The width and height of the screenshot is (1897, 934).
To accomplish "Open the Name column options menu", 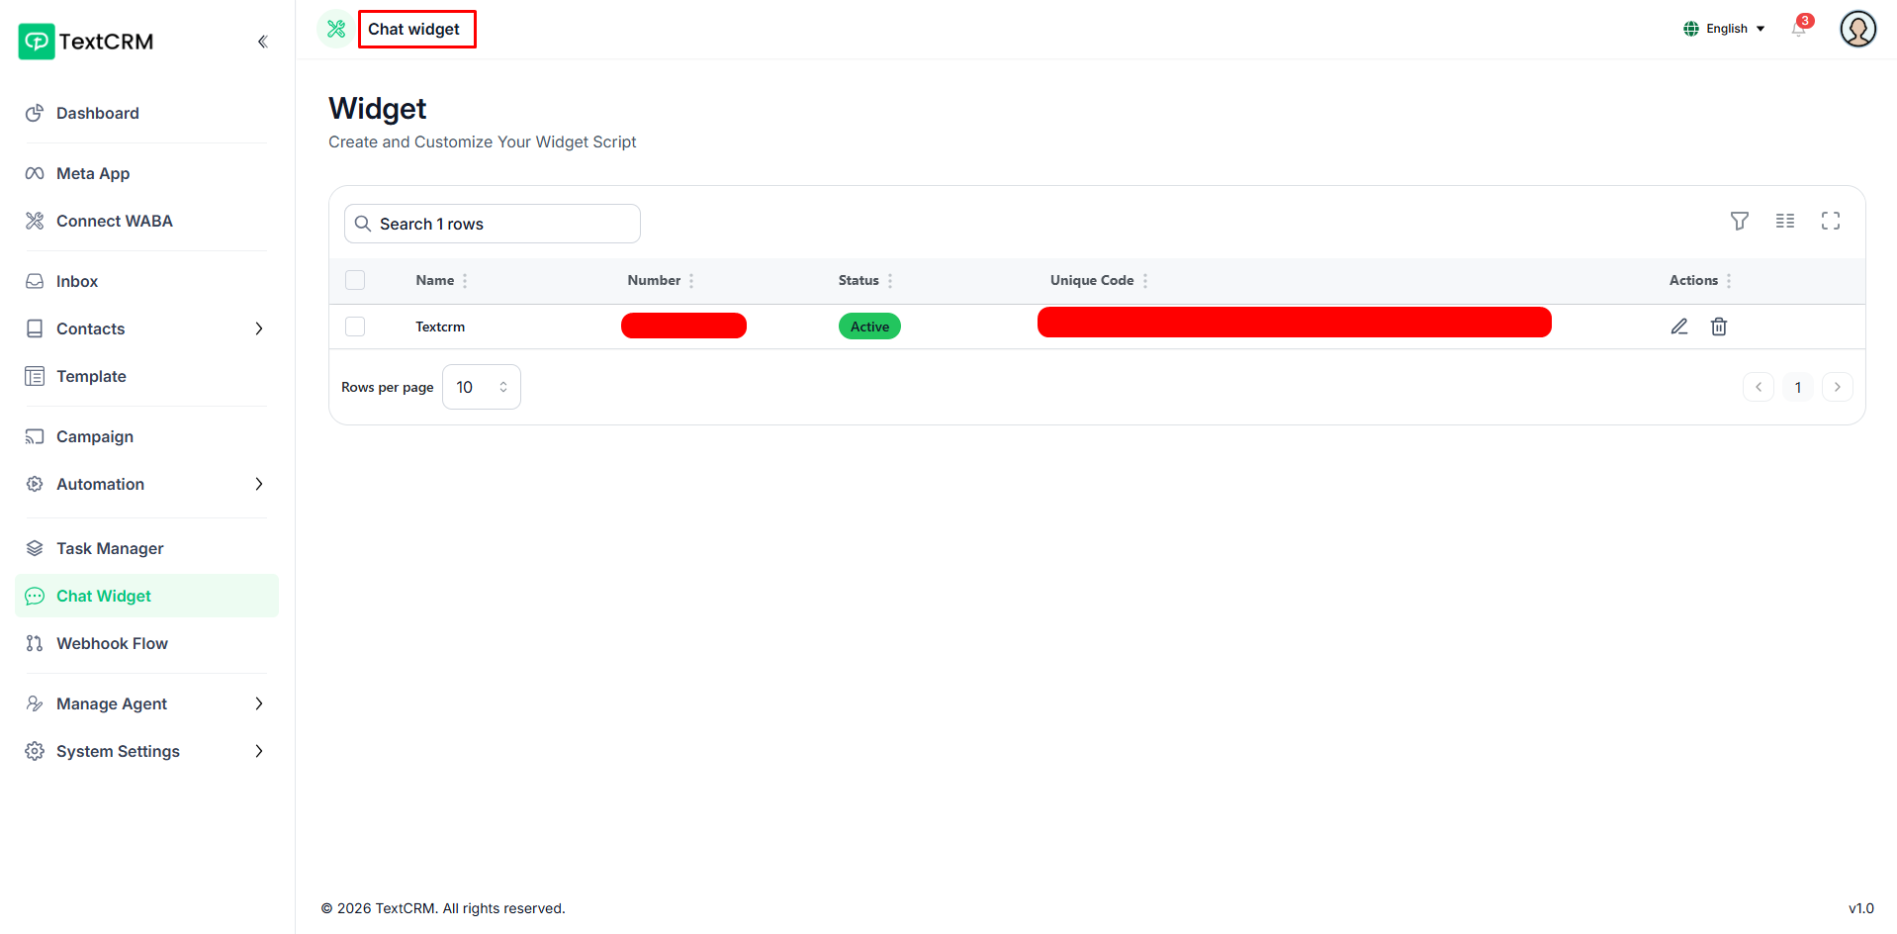I will [x=465, y=281].
